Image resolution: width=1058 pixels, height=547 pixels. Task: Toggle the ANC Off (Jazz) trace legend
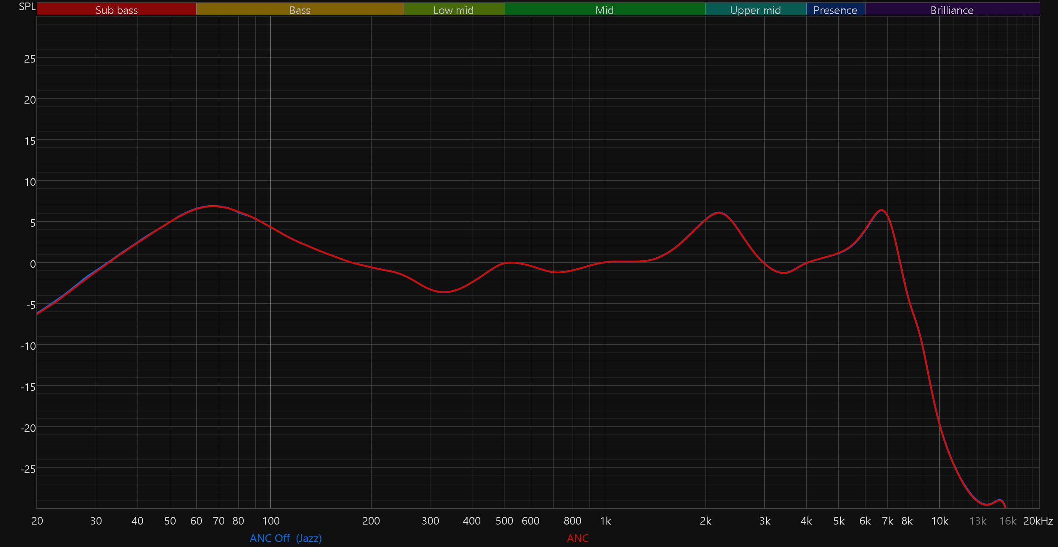286,538
